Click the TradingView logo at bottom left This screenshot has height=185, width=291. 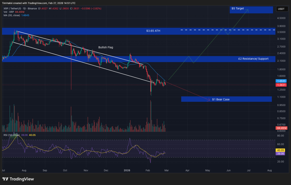(x=18, y=179)
